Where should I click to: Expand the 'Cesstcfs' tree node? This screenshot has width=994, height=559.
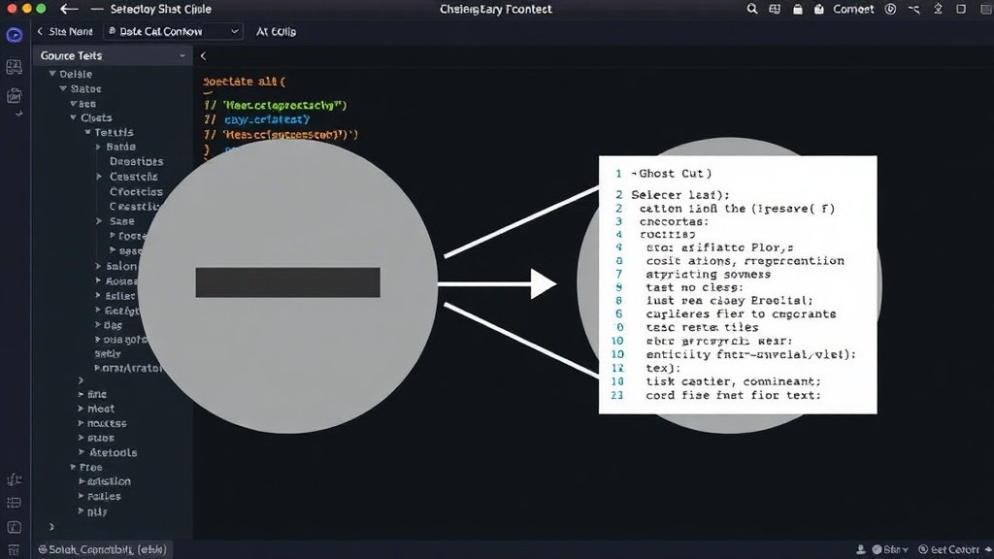click(99, 177)
